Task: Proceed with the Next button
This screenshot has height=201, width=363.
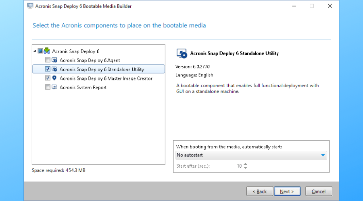Action: click(x=287, y=191)
